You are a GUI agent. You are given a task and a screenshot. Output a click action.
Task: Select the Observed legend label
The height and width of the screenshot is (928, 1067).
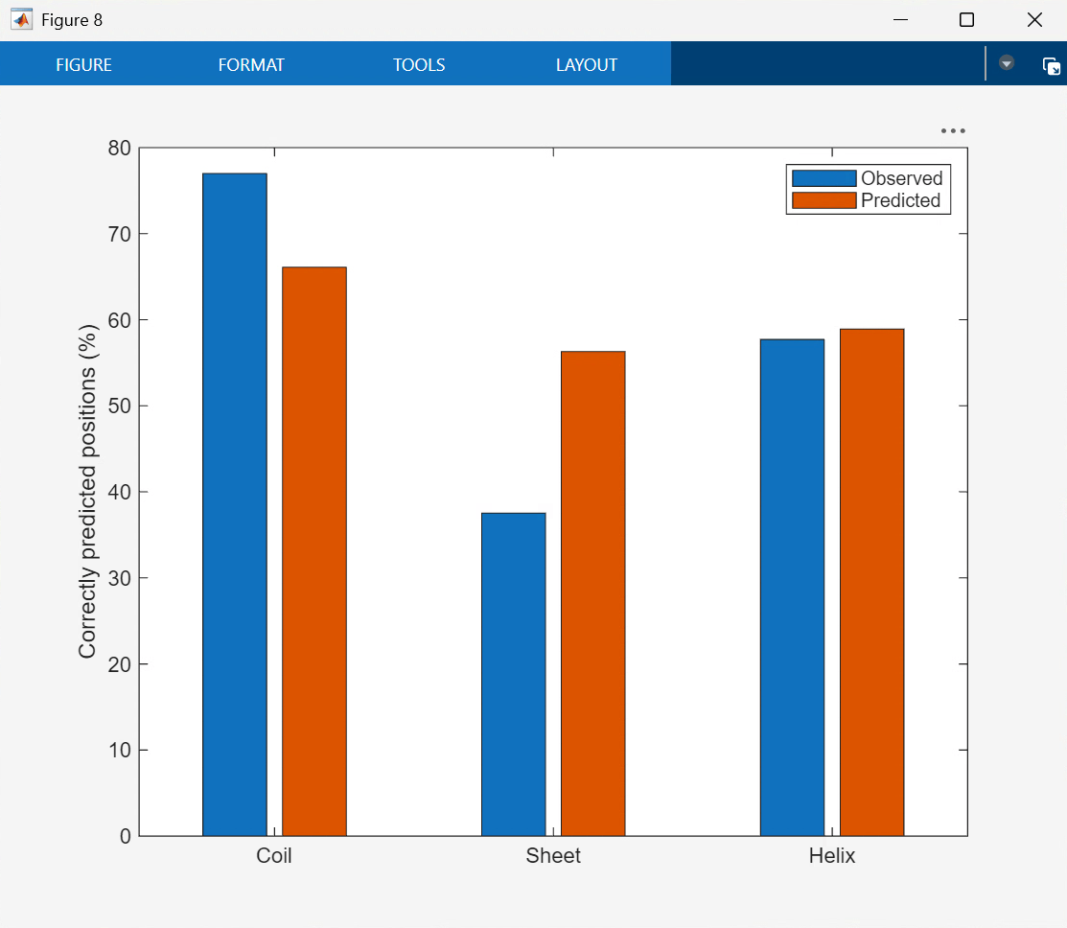point(901,178)
